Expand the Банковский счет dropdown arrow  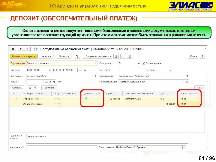coord(184,82)
